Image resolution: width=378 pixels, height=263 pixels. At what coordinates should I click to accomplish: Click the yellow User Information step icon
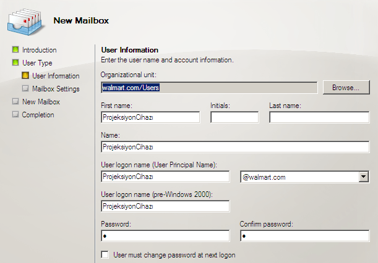[x=25, y=76]
